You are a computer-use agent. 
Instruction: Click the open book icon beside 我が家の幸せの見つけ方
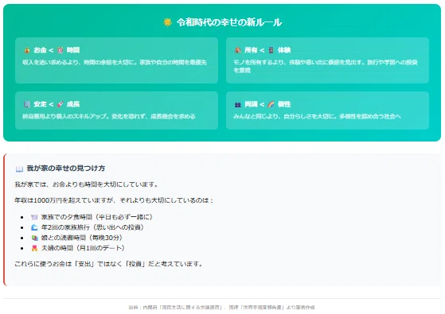point(19,169)
